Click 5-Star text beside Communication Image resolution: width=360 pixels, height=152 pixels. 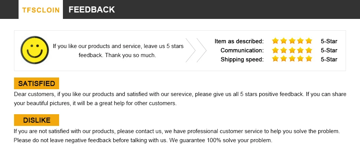coord(329,50)
